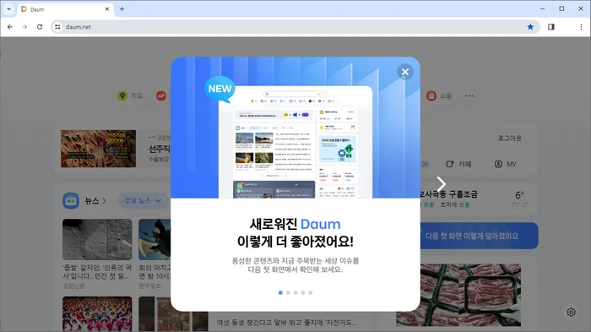Screen dimensions: 591x332
Task: Click the bookmark star icon
Action: (x=530, y=27)
